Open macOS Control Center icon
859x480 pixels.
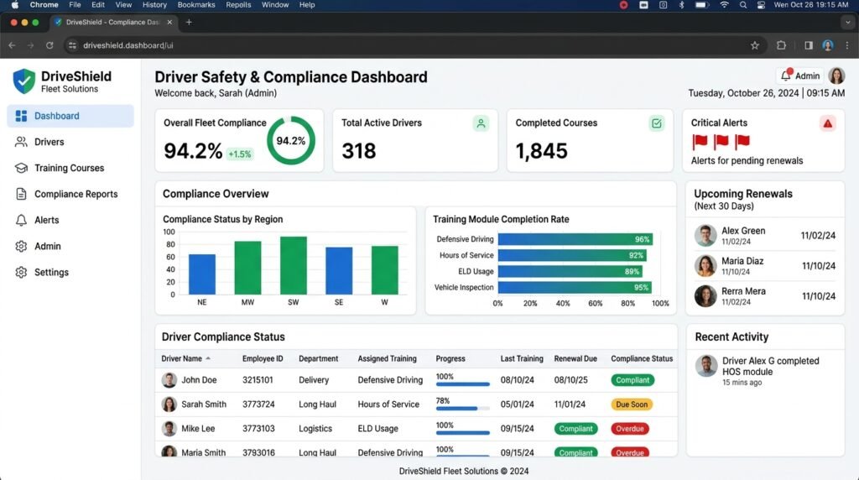[x=761, y=5]
